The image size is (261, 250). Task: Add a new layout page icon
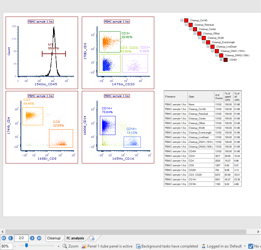click(x=92, y=238)
